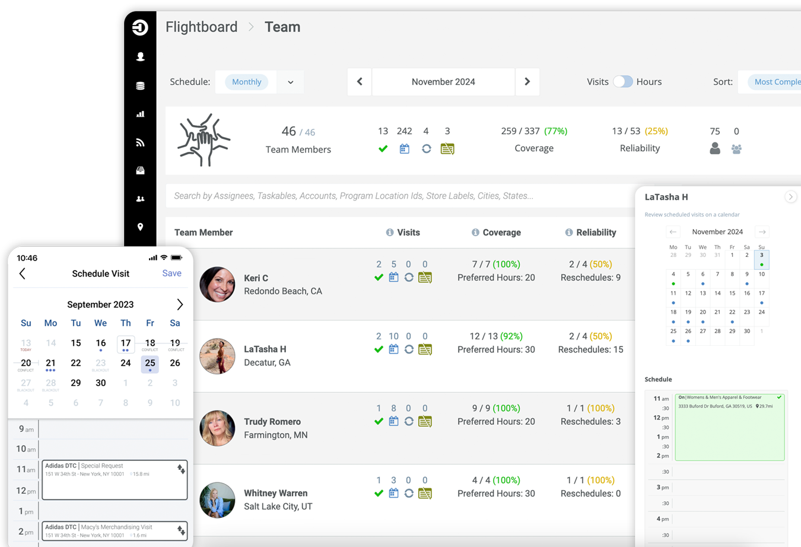The height and width of the screenshot is (547, 801).
Task: Navigate to next month with right arrow
Action: click(527, 82)
